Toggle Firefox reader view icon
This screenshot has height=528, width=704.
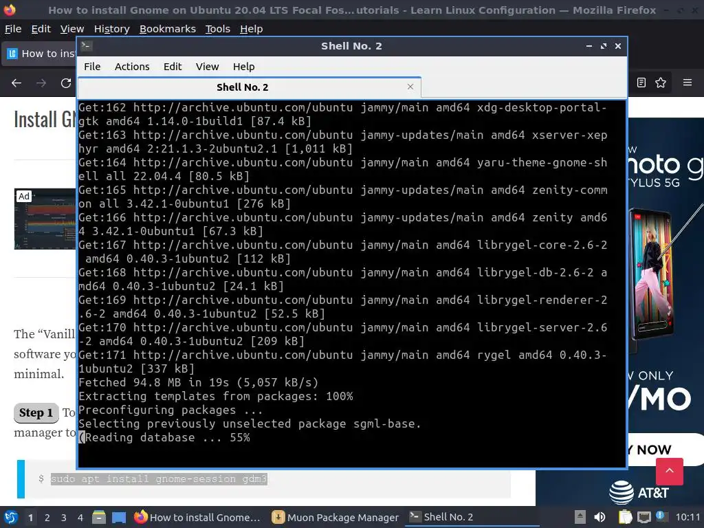pyautogui.click(x=641, y=82)
